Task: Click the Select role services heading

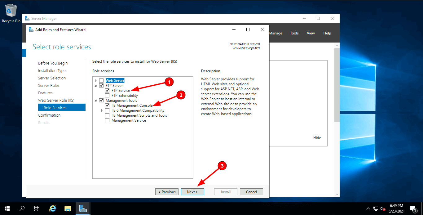Action: point(62,47)
